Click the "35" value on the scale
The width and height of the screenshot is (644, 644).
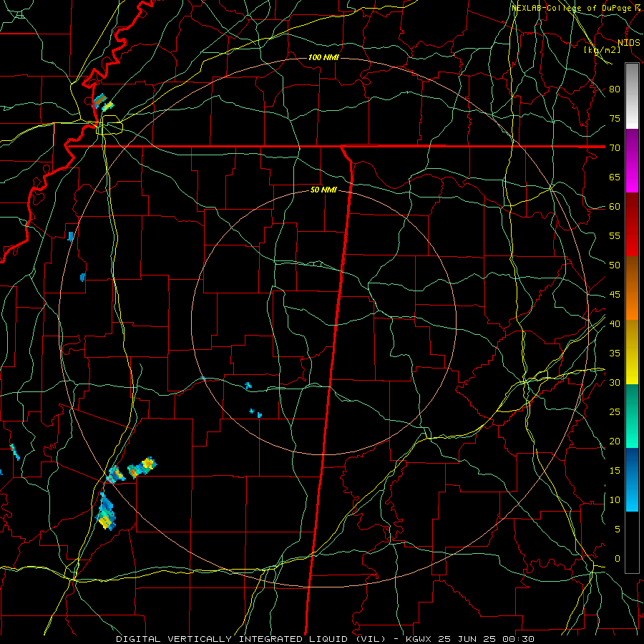tap(615, 353)
